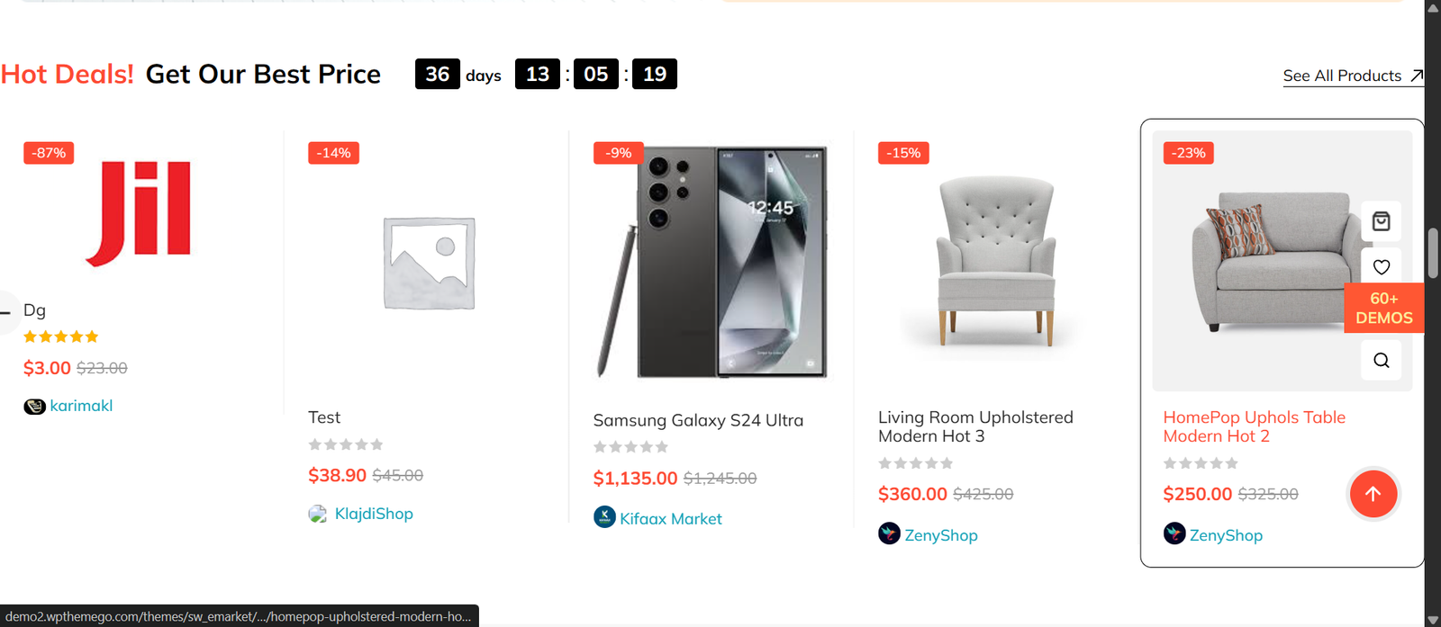Click the -87% discount badge

[48, 152]
